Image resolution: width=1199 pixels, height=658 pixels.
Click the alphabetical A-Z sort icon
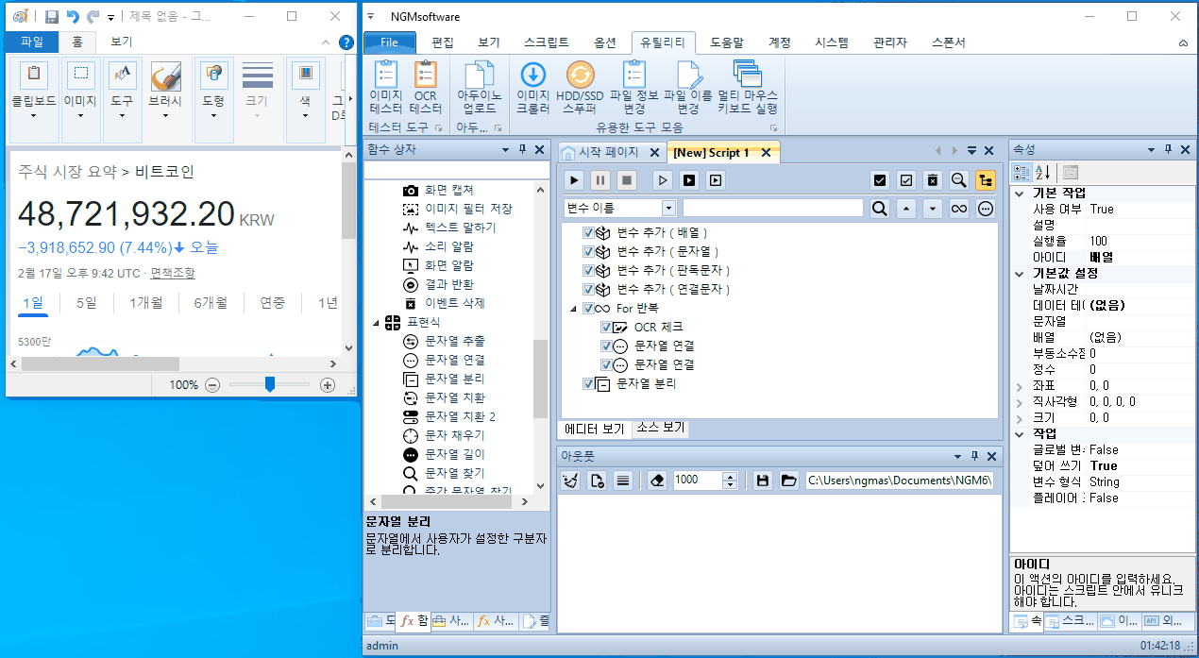pos(1043,173)
